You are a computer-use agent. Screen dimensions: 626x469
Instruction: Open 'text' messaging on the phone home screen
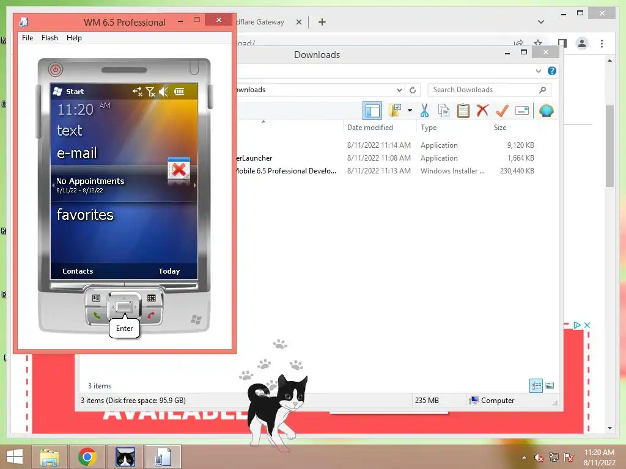point(70,131)
